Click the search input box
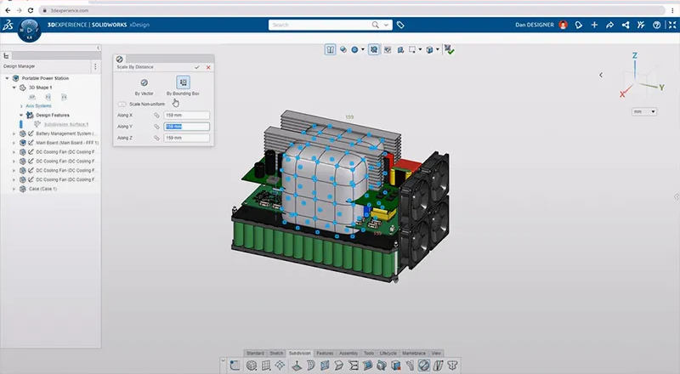 click(320, 25)
